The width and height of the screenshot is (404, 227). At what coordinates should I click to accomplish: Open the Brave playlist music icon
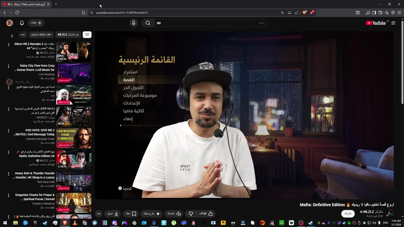click(x=368, y=13)
